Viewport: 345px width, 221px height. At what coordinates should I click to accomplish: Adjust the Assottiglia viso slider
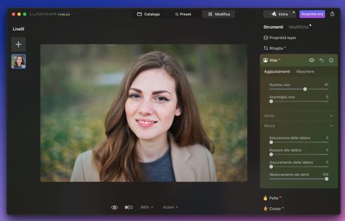point(271,101)
